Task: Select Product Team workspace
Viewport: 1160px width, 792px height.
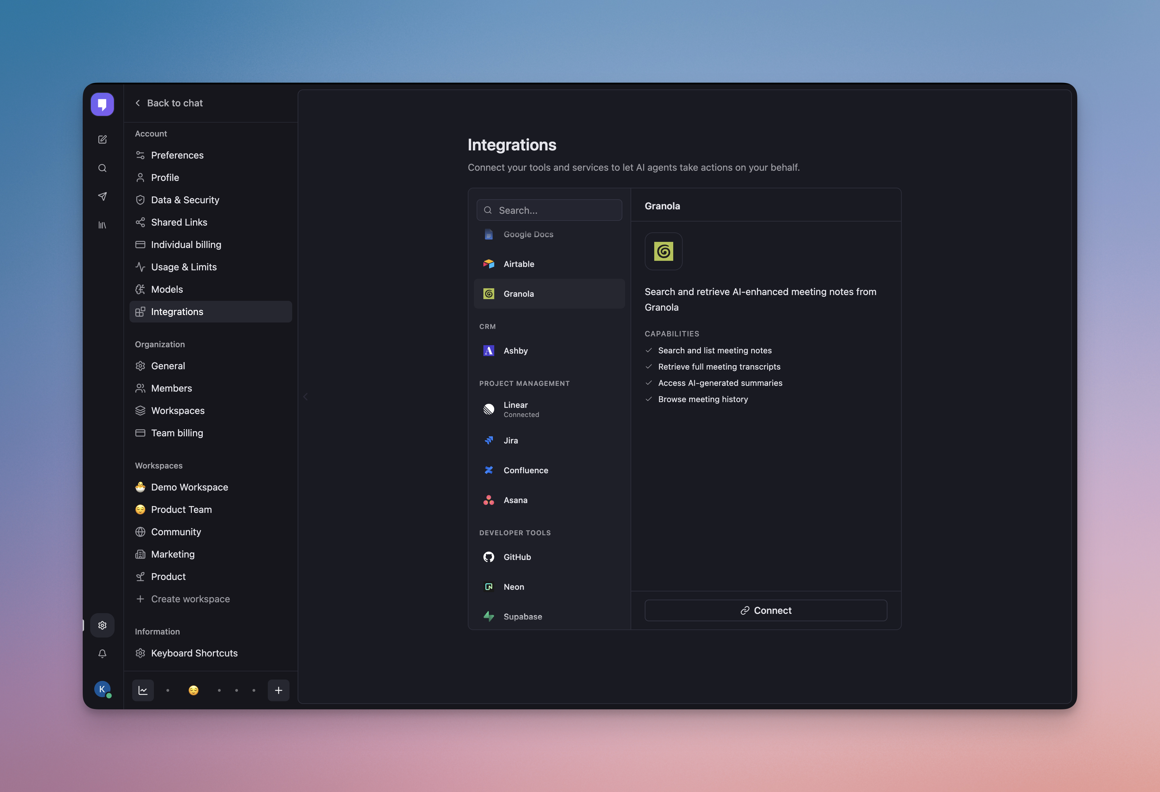Action: [x=211, y=510]
